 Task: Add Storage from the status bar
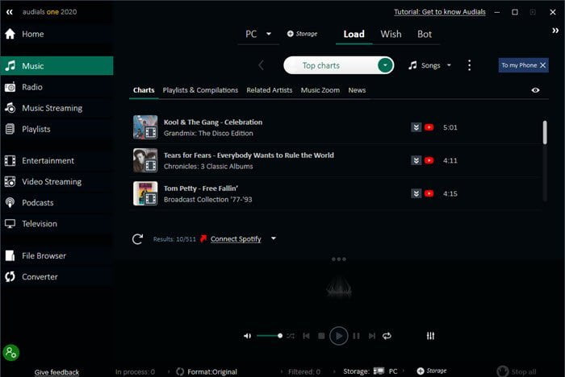432,371
